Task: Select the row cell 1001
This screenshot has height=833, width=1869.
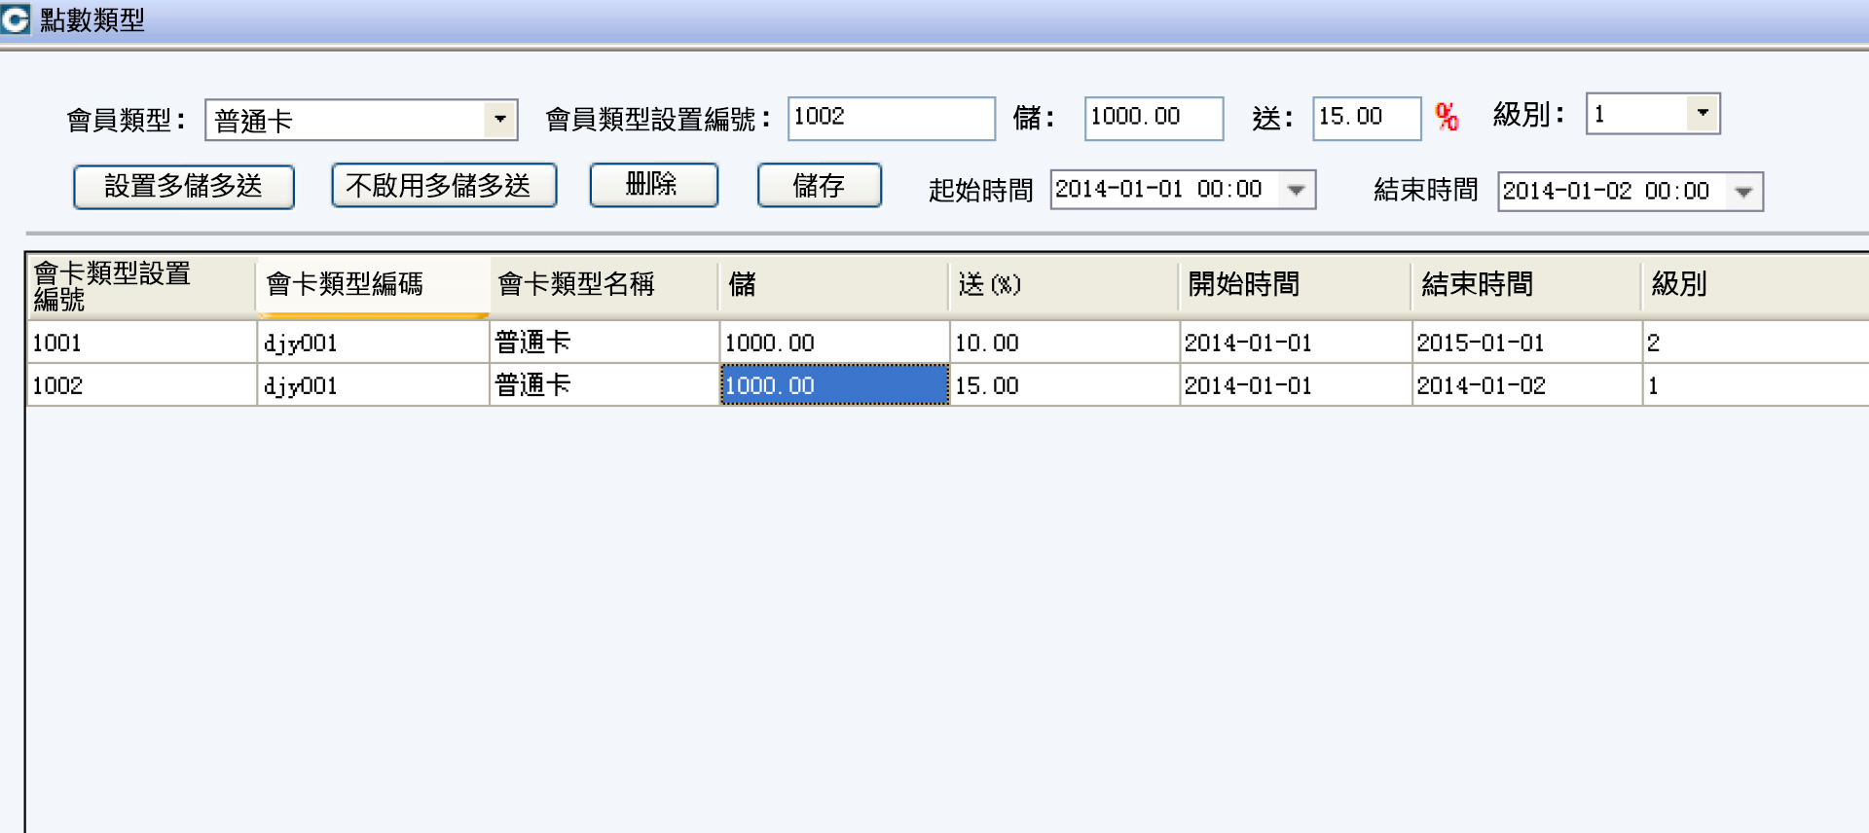Action: (141, 343)
